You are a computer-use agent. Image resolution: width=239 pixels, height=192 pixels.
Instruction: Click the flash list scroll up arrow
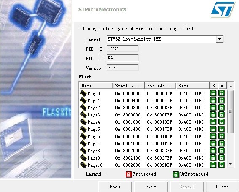click(231, 86)
